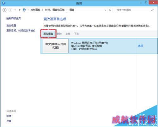Screen dimensions: 158x127
Task: Expand the arrow after 时钟、语言和区域 breadcrumb
Action: pyautogui.click(x=67, y=10)
